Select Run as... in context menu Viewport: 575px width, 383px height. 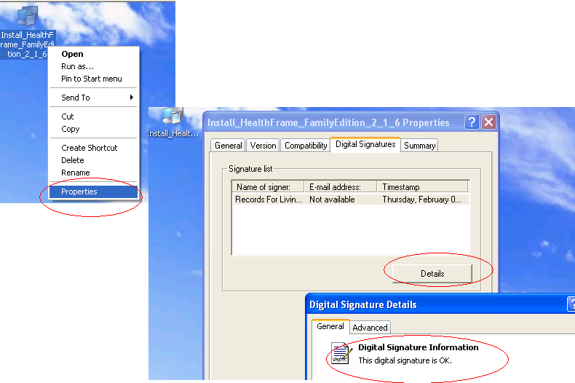coord(93,66)
